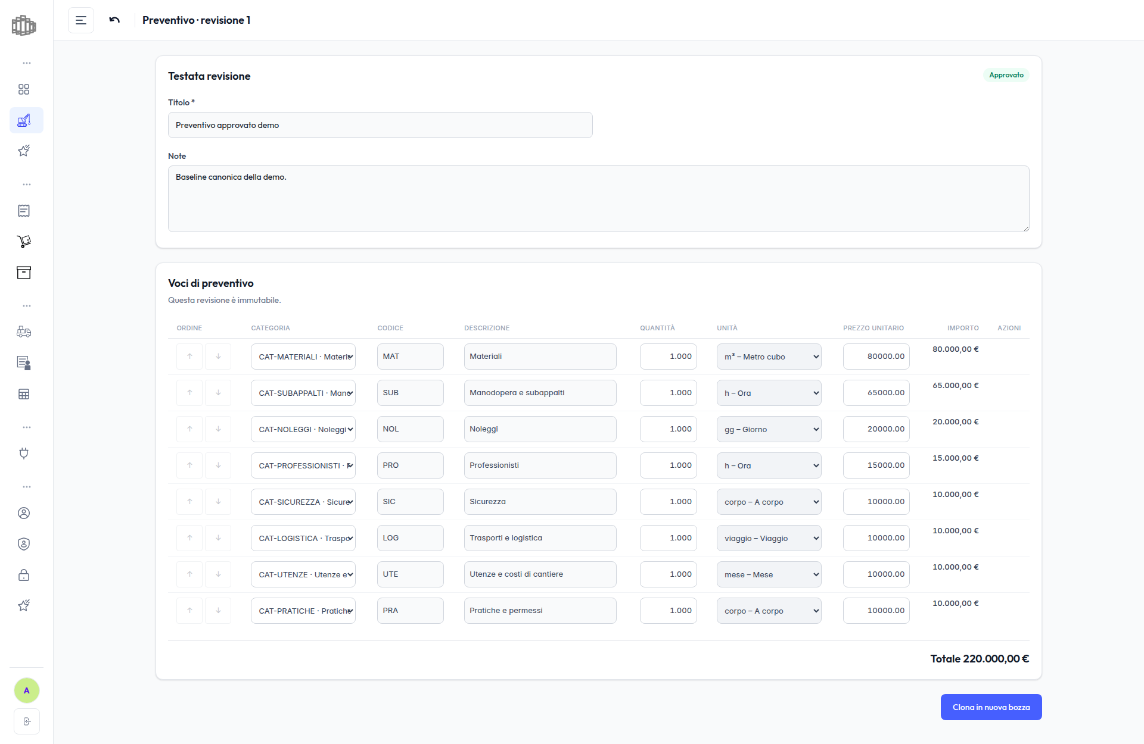Screen dimensions: 1144x744
Task: Click Questa revisione è immutabile text
Action: tap(224, 300)
